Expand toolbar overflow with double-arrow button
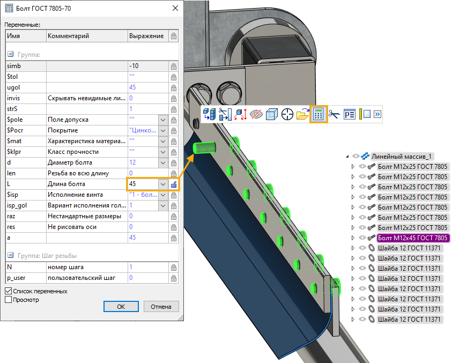This screenshot has width=459, height=363. tap(377, 114)
